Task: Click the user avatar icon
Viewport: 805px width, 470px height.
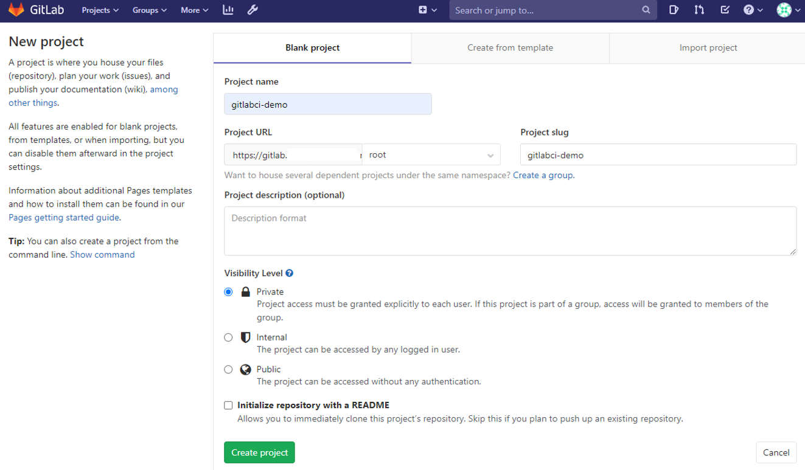Action: click(784, 10)
